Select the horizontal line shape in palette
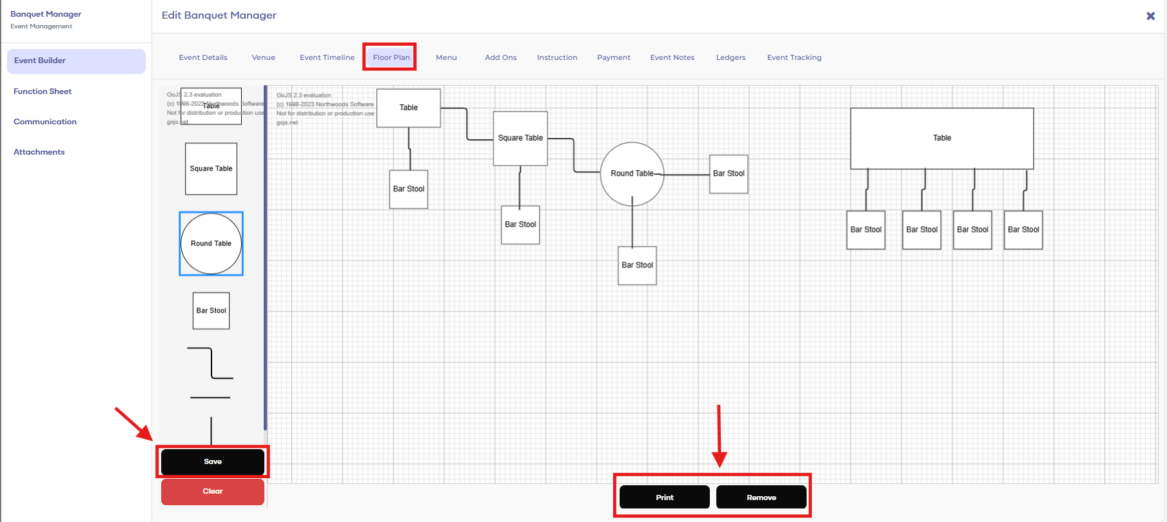The image size is (1167, 522). 210,398
